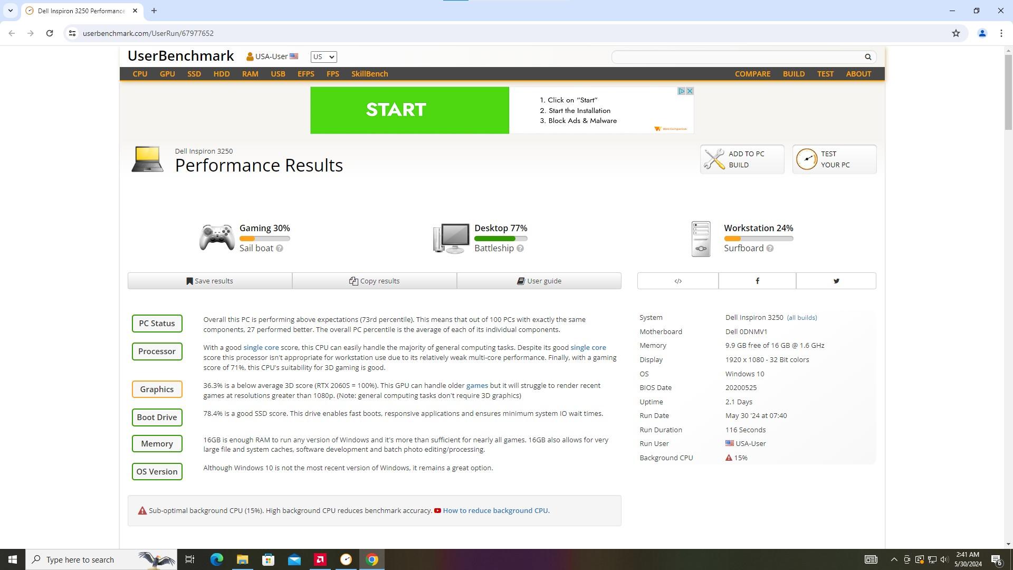This screenshot has height=570, width=1013.
Task: Click the UserBenchmark logo title
Action: [181, 56]
